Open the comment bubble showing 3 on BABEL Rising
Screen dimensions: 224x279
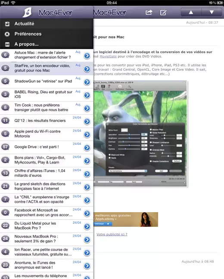tap(5, 94)
